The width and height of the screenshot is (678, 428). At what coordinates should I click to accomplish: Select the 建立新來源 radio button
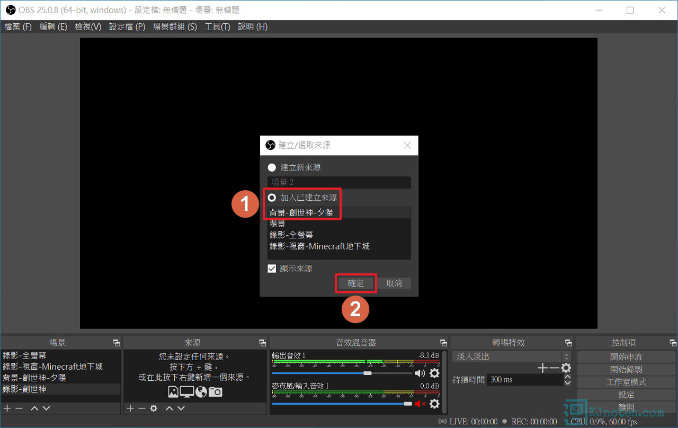272,167
